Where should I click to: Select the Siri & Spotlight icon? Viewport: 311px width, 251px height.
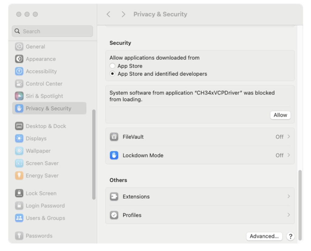coord(19,96)
